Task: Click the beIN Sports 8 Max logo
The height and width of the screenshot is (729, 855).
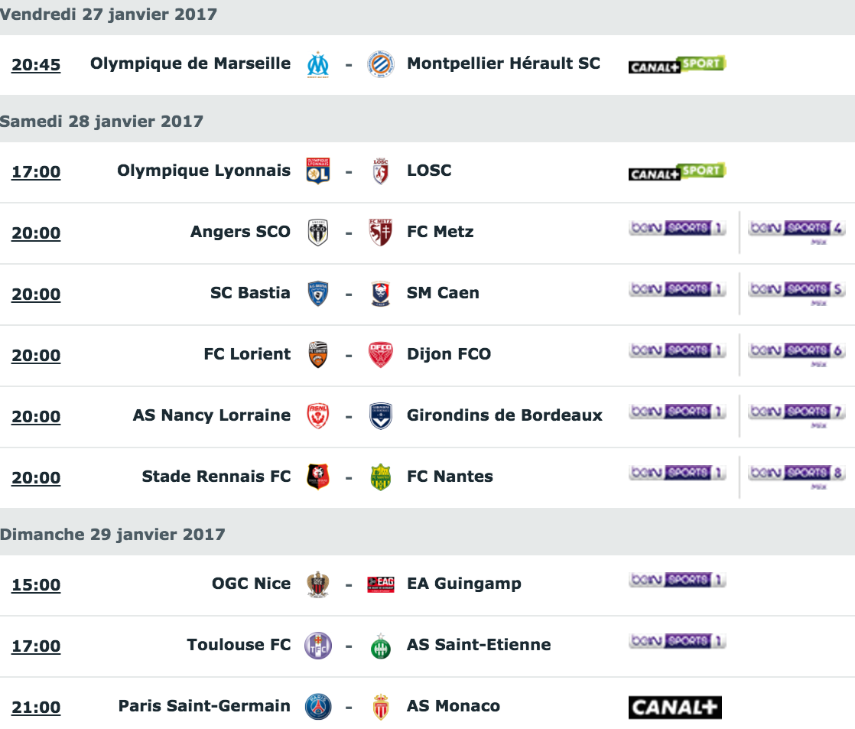Action: point(797,476)
